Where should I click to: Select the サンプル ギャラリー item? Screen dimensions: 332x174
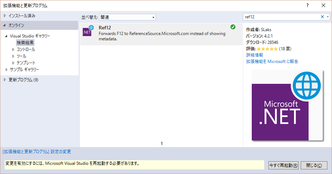tap(25, 70)
